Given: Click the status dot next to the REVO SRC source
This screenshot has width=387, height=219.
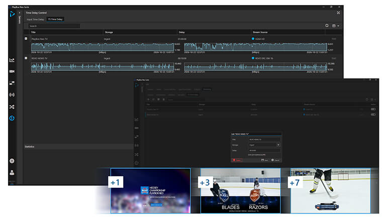Looking at the screenshot, I should [x=253, y=58].
